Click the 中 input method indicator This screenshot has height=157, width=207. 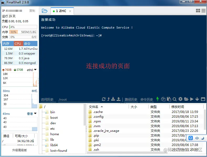[197, 138]
